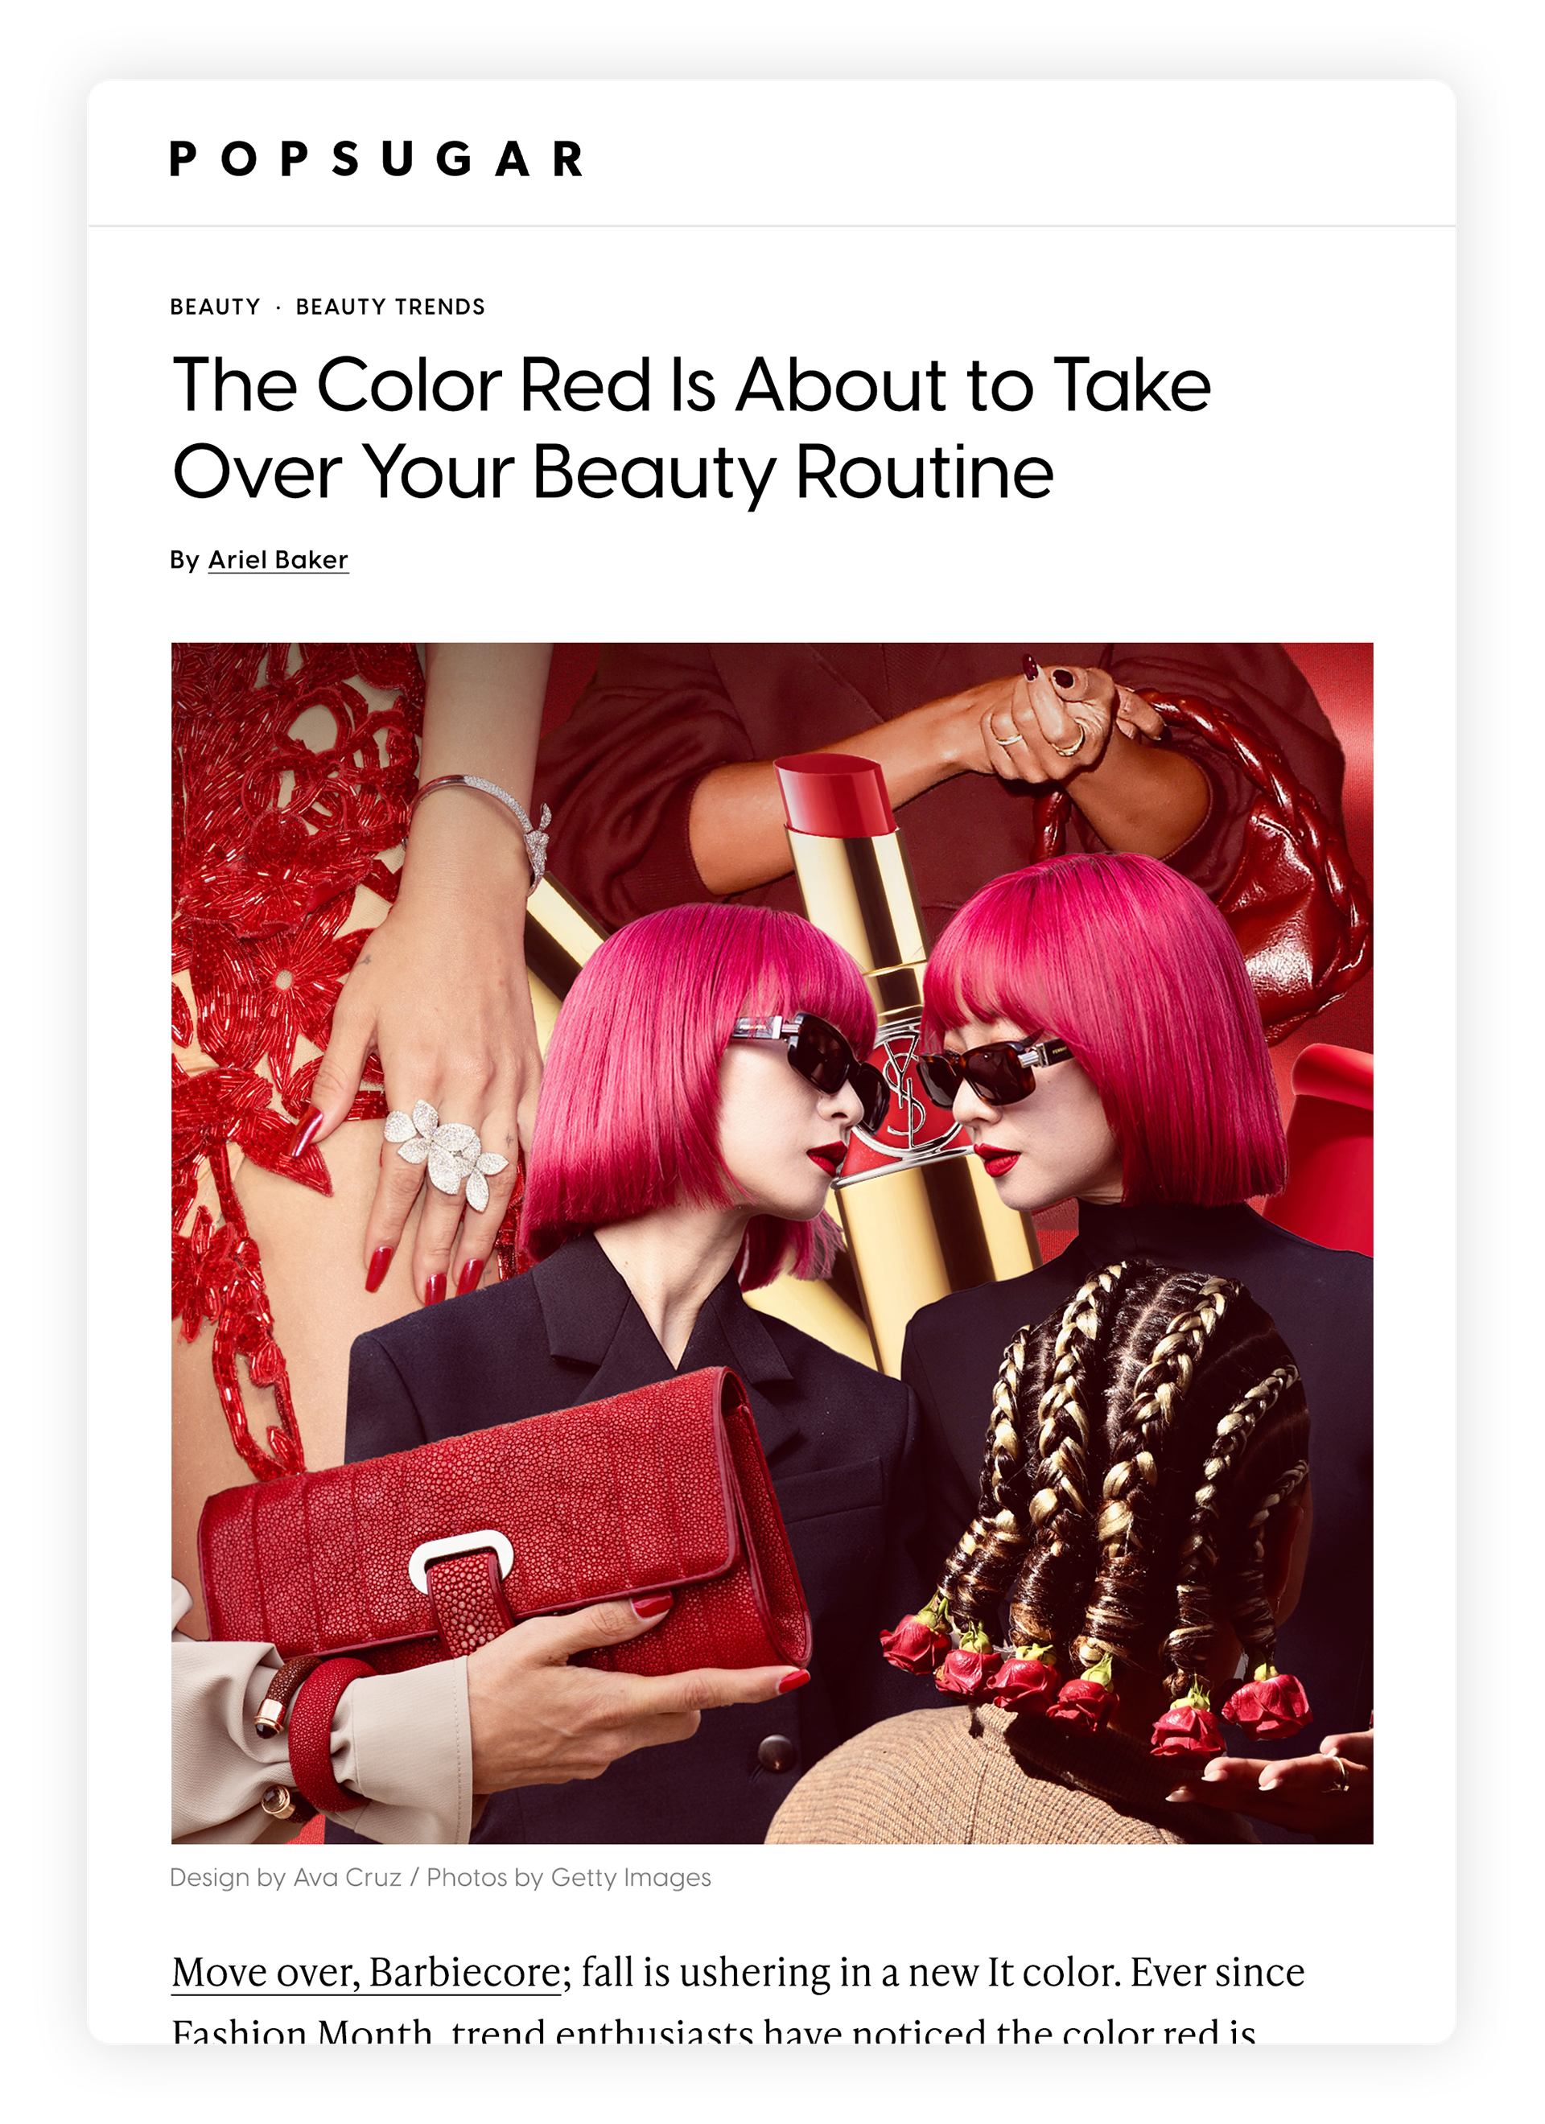Screen dimensions: 1545x2124
Task: Click the blonde-tipped braided hair
Action: pyautogui.click(x=1124, y=1461)
